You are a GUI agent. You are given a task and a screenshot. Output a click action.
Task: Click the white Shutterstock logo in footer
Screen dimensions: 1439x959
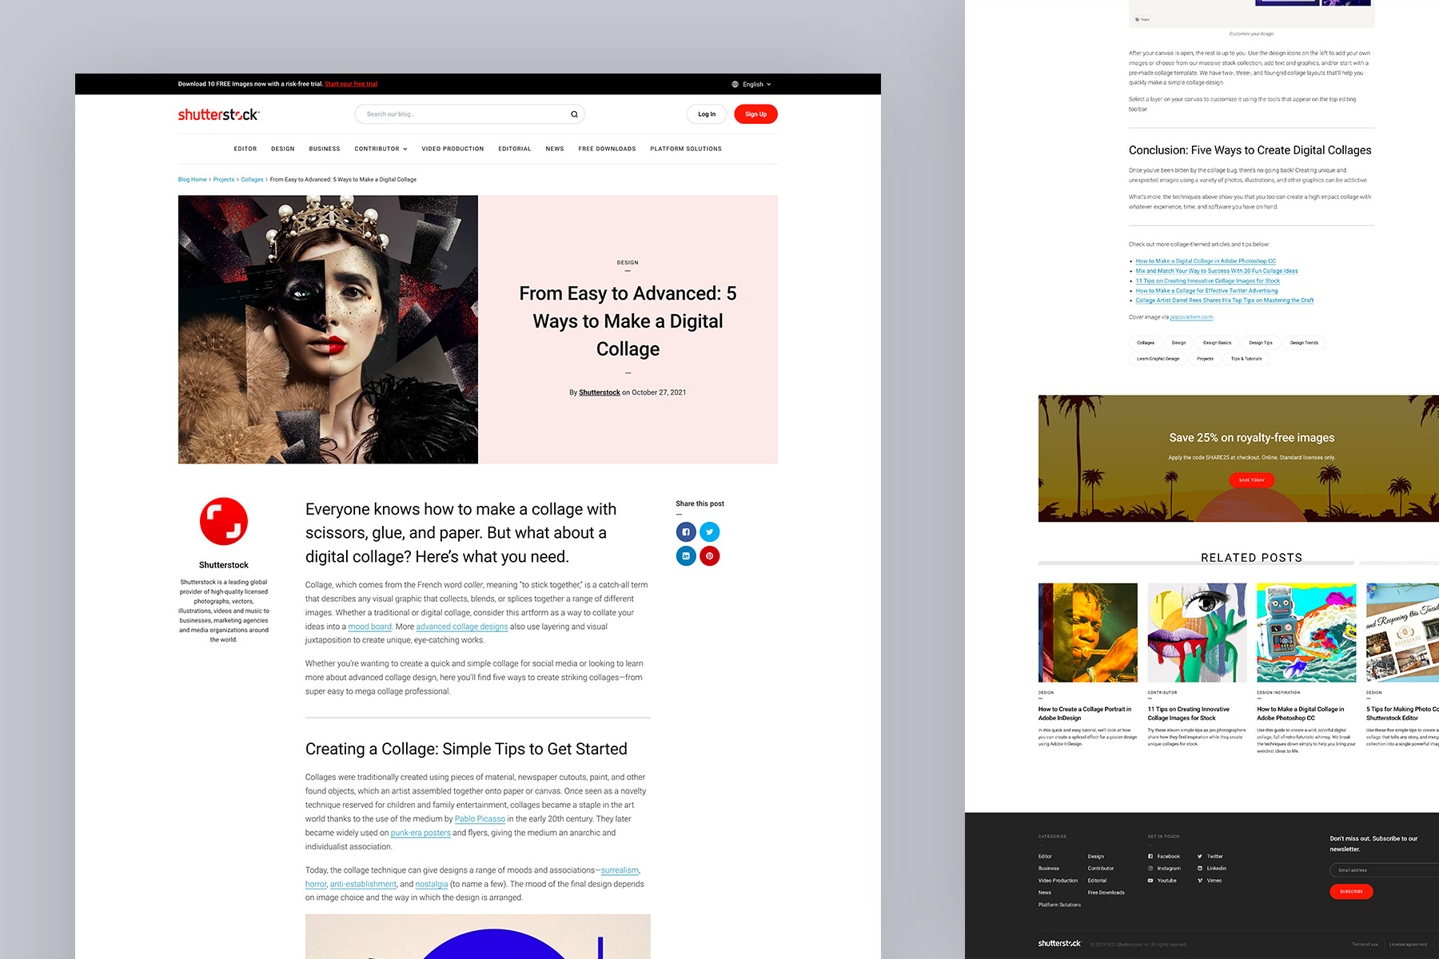[x=1059, y=944]
